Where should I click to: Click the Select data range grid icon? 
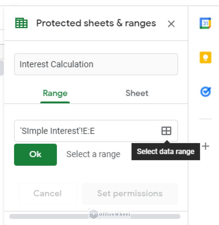tap(166, 131)
